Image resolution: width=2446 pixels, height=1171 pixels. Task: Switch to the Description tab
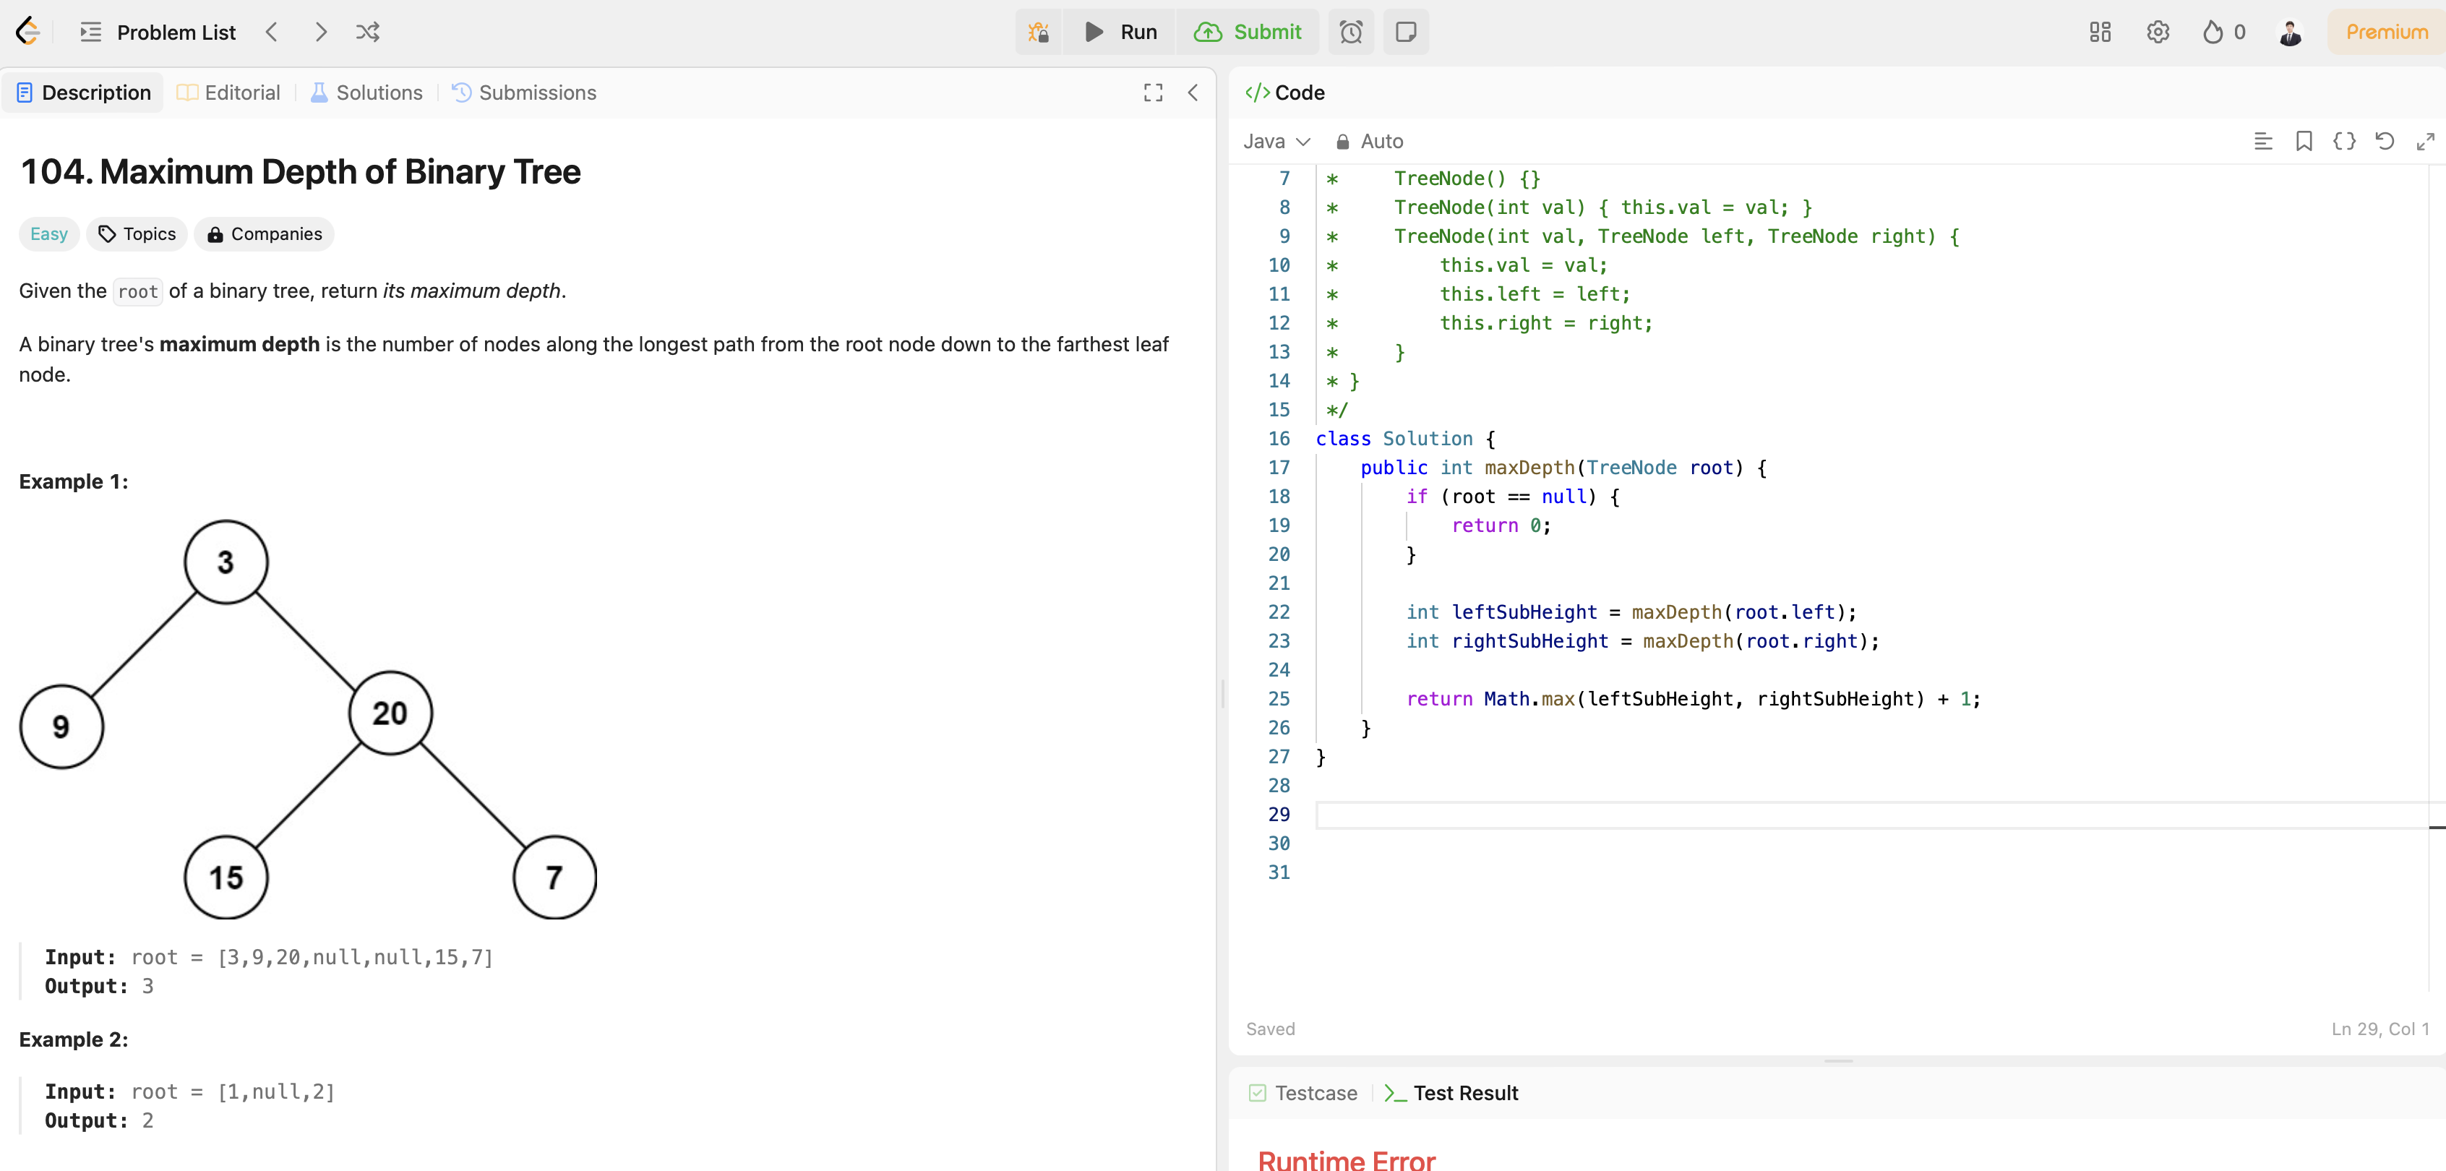(84, 92)
